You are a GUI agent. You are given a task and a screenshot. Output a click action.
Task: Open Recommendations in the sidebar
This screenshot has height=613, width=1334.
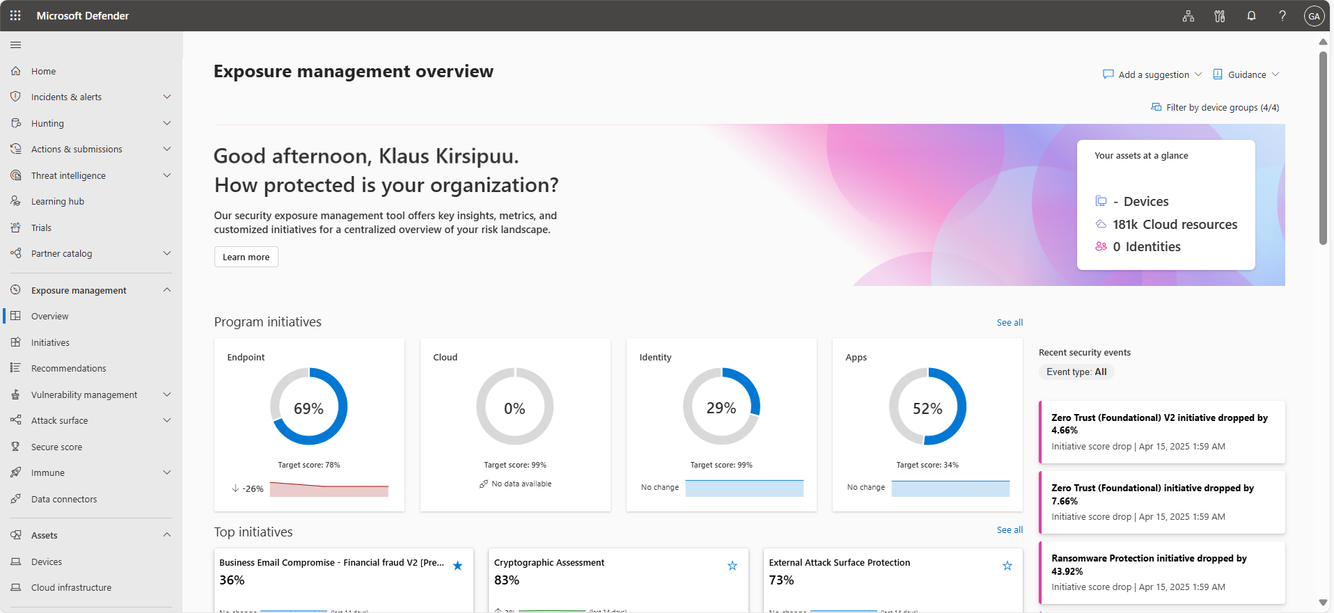pos(68,368)
